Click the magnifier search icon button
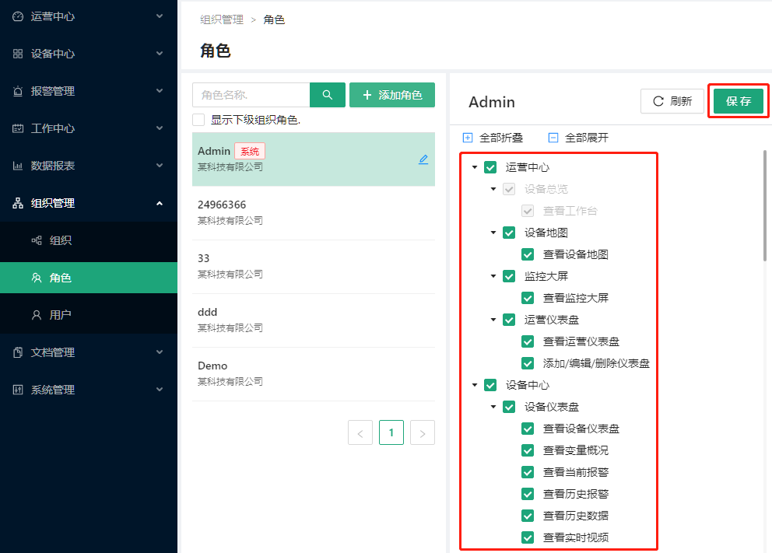 328,95
